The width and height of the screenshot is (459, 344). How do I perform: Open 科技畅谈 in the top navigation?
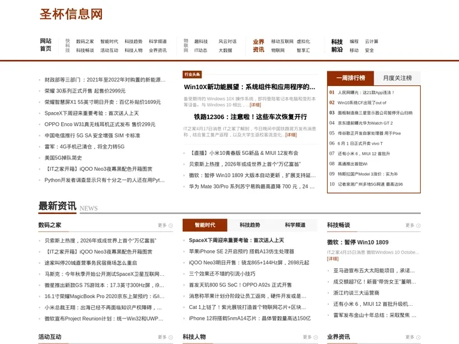(x=85, y=50)
